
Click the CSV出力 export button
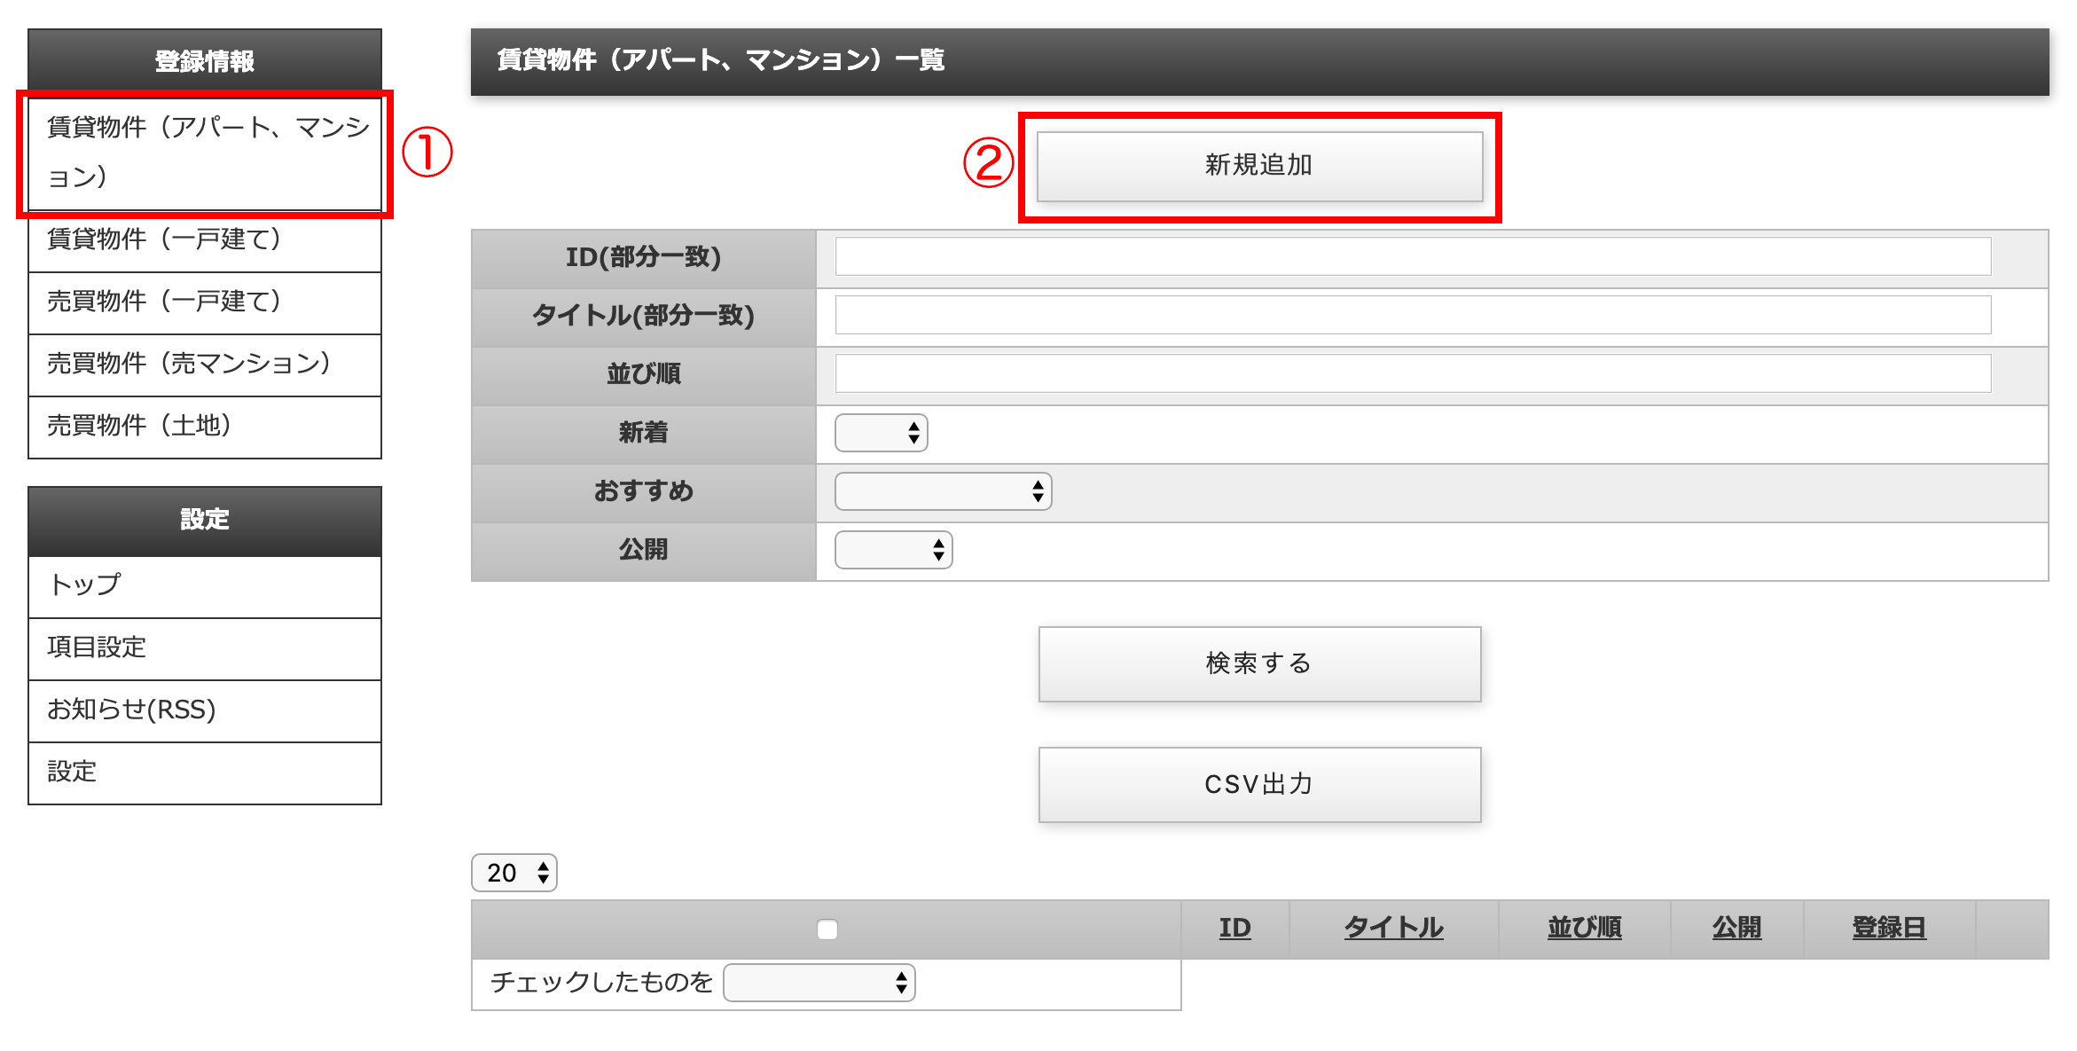click(x=1259, y=785)
